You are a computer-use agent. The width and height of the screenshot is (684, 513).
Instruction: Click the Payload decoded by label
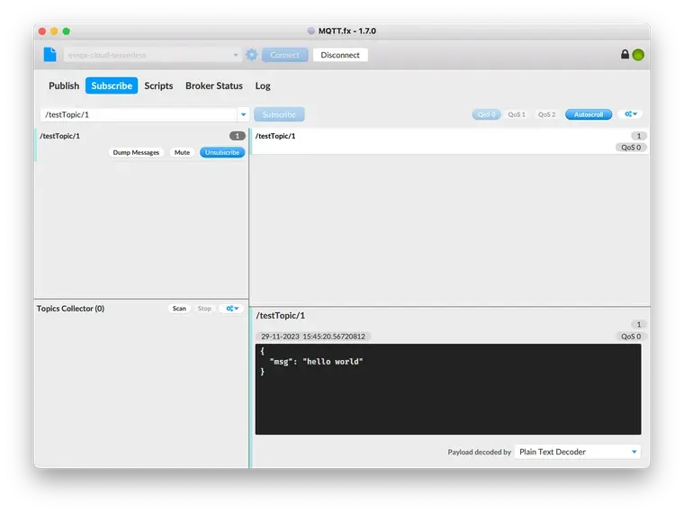[x=479, y=452]
